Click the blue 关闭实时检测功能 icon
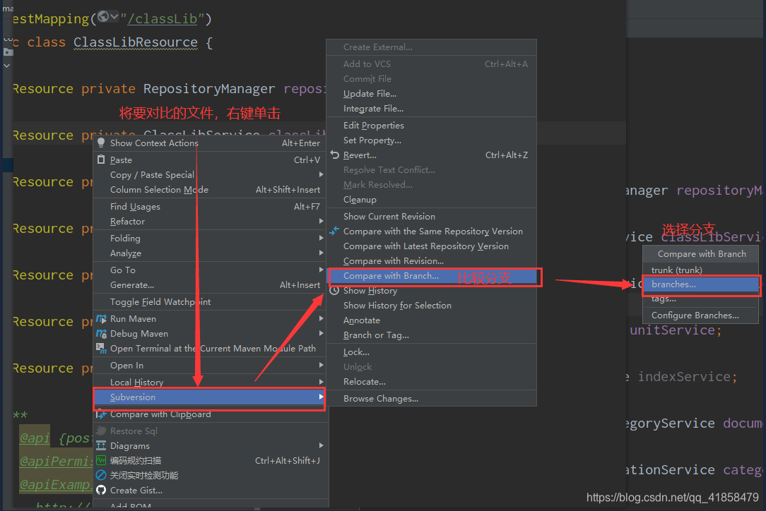This screenshot has width=766, height=511. (101, 475)
